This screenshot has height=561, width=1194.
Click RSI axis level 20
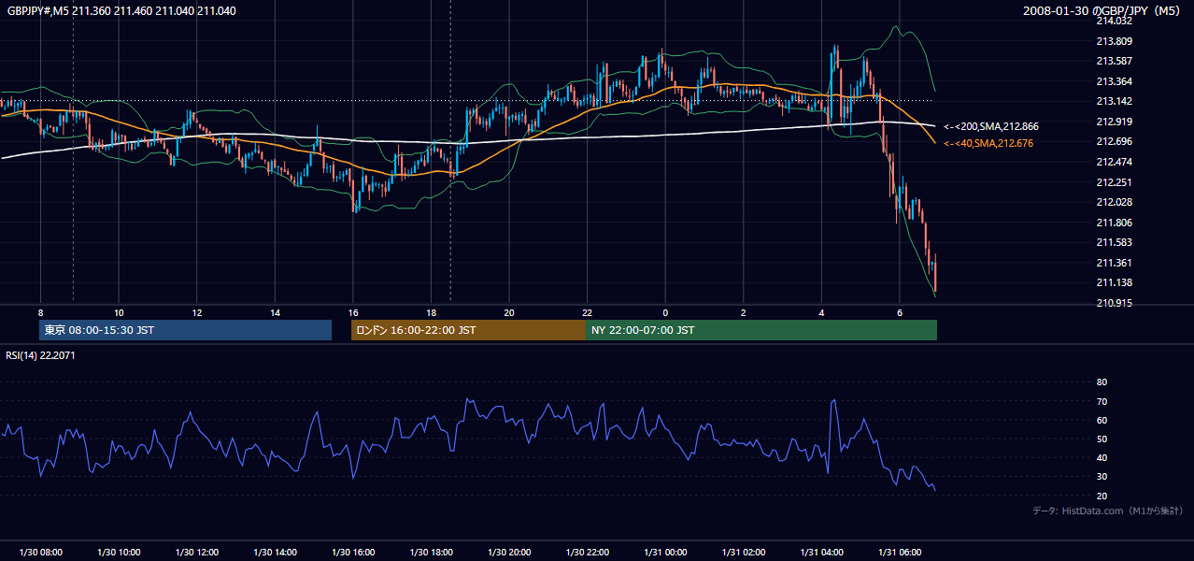pos(1102,496)
